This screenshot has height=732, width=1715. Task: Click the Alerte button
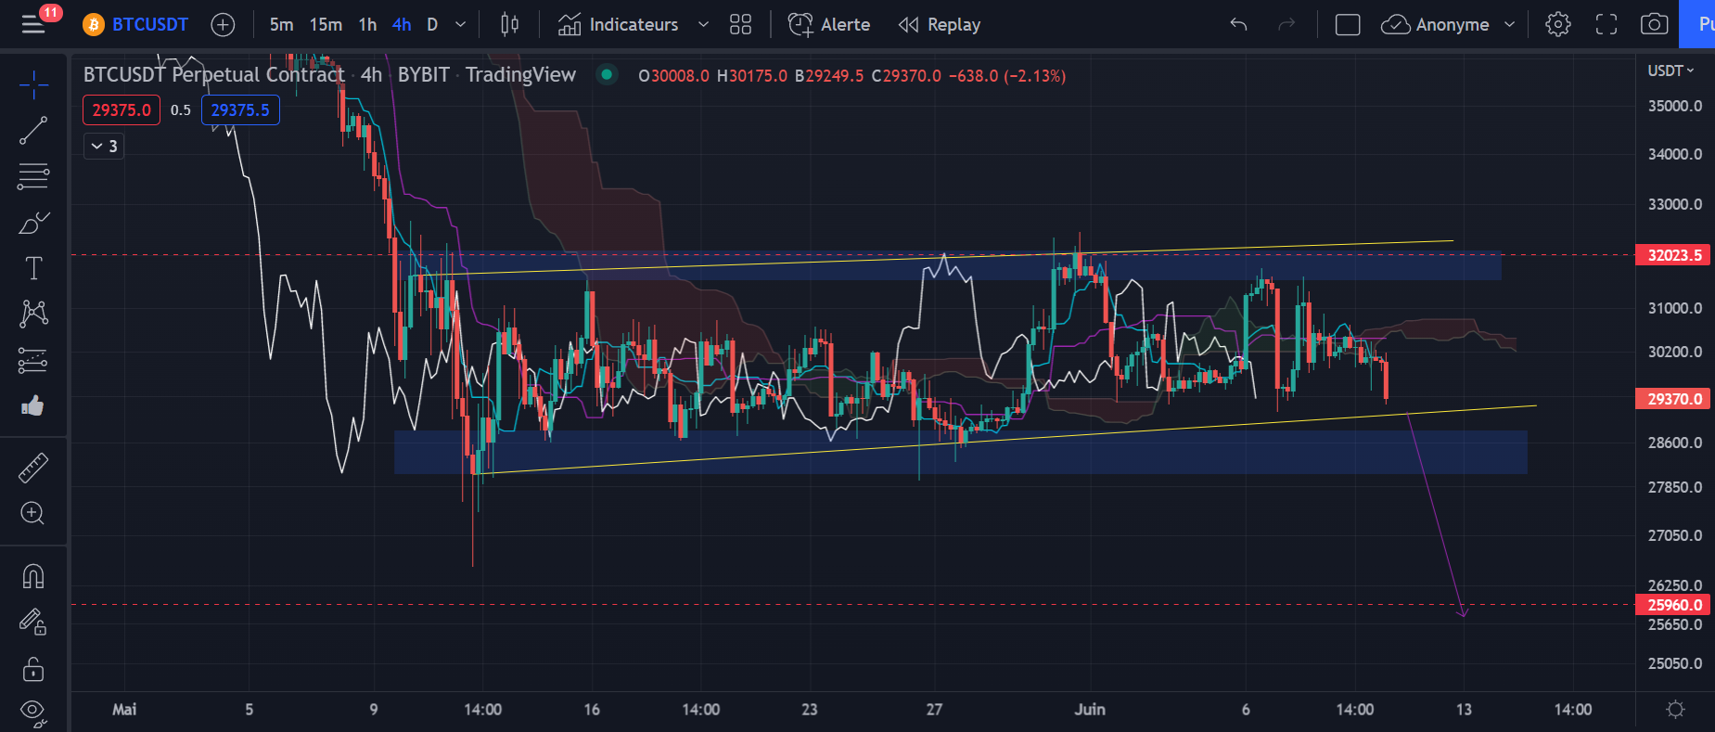[x=829, y=25]
